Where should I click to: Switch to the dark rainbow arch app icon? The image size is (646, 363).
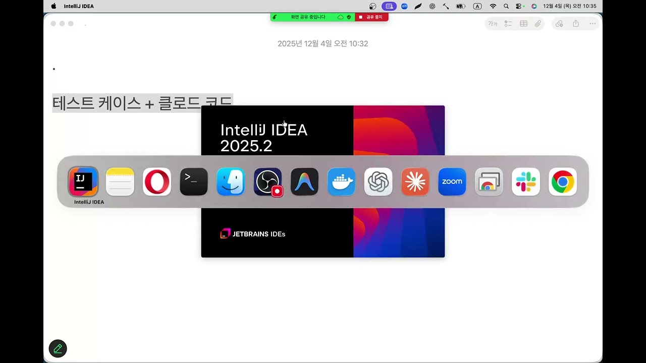(x=304, y=181)
